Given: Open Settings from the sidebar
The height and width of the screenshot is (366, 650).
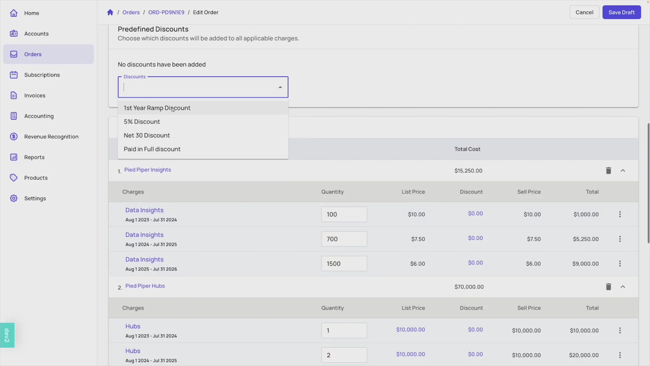Looking at the screenshot, I should point(35,198).
